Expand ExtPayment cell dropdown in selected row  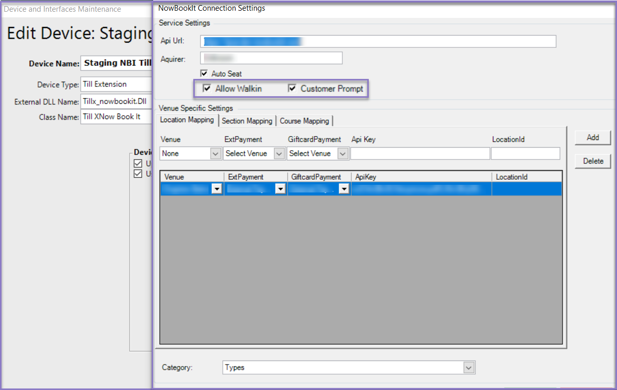tap(280, 189)
